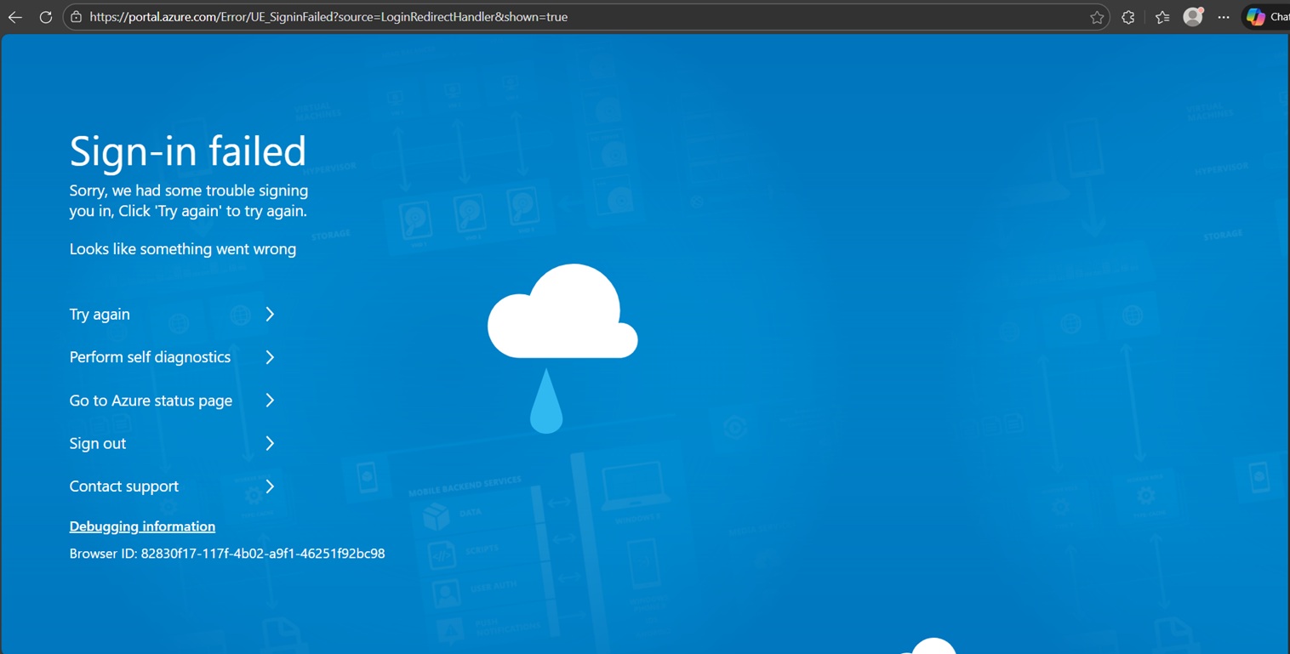Viewport: 1290px width, 654px height.
Task: Choose 'Sign out'
Action: click(x=98, y=443)
